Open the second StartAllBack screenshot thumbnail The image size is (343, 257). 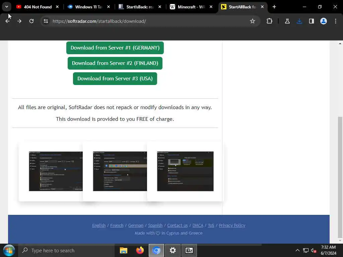[x=120, y=171]
